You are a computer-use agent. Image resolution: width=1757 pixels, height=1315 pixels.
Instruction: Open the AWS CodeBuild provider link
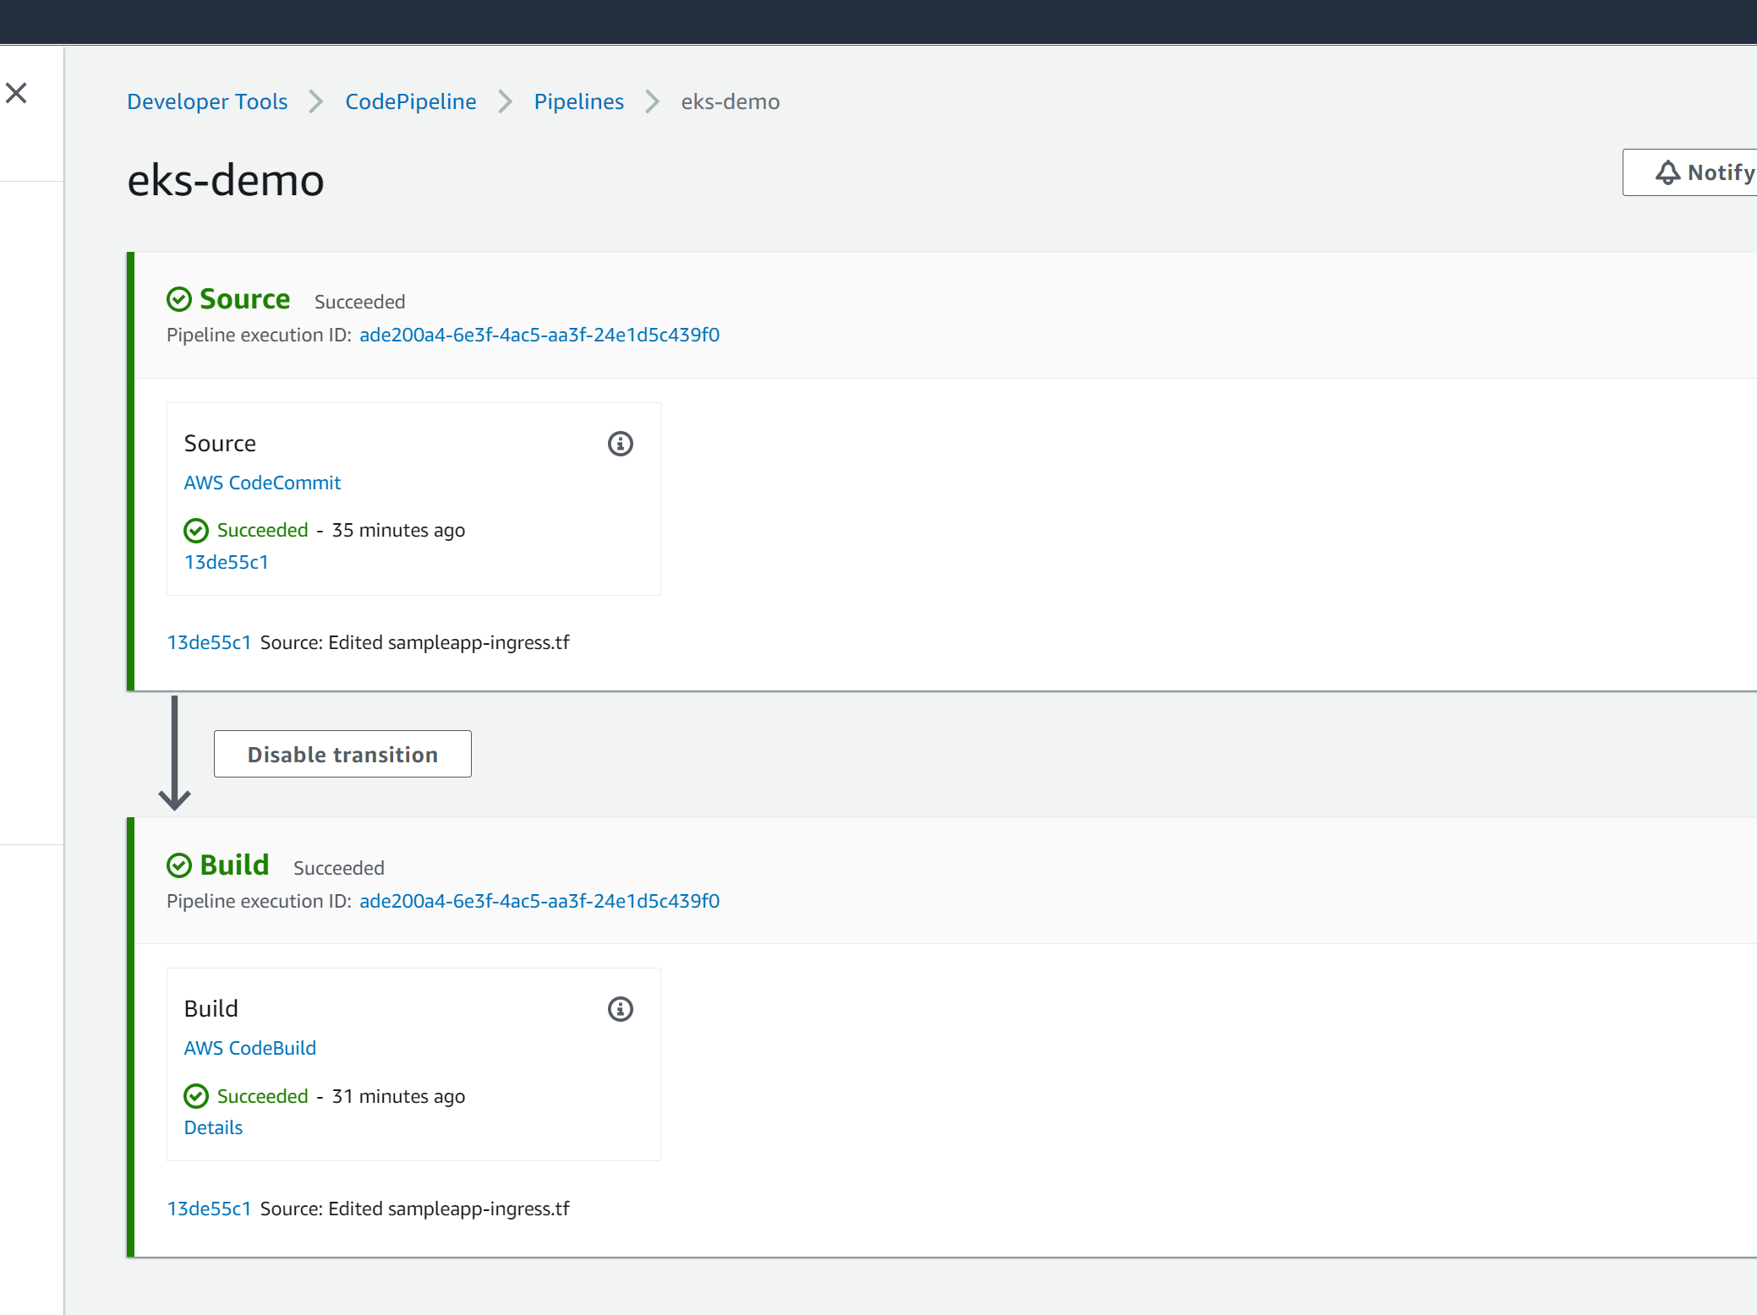249,1048
